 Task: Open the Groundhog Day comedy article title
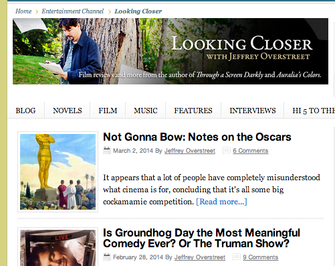tap(201, 238)
